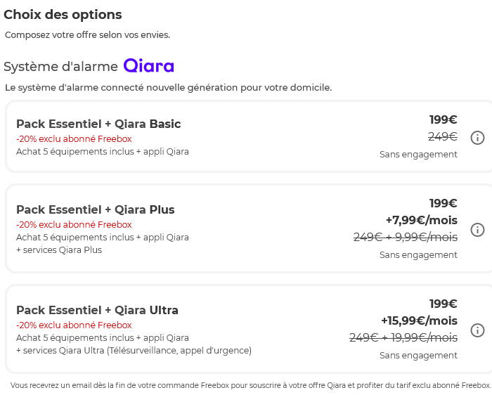The width and height of the screenshot is (492, 395).
Task: Click the +15,99€/mois monthly price
Action: (419, 320)
